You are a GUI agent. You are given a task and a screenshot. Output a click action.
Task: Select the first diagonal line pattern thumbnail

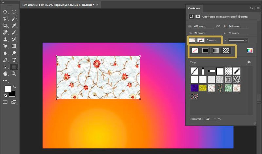(x=194, y=71)
